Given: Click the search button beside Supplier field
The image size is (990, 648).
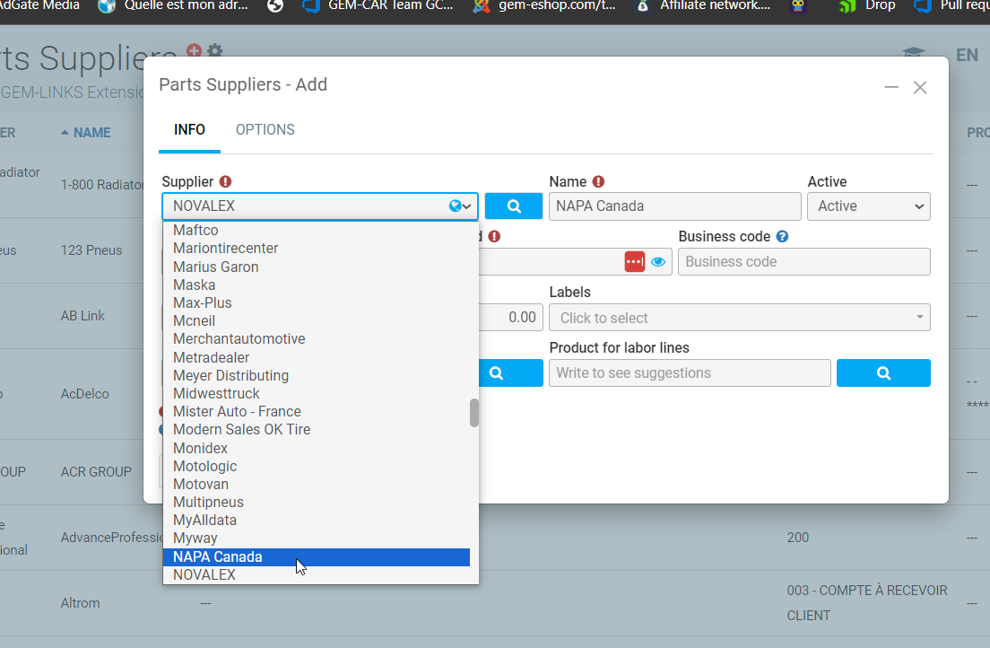Looking at the screenshot, I should point(513,206).
